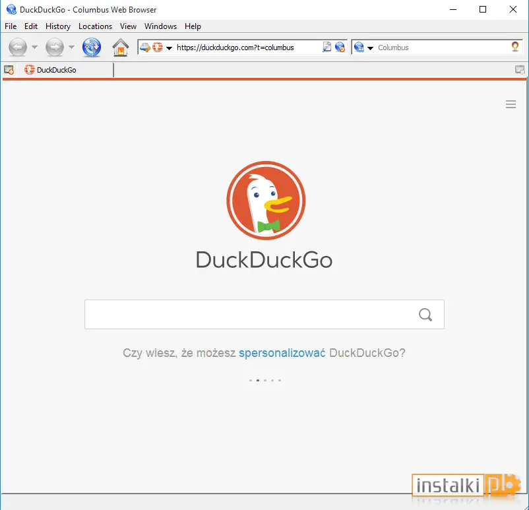Open the DuckDuckGo hamburger menu
The width and height of the screenshot is (529, 510).
tap(511, 104)
